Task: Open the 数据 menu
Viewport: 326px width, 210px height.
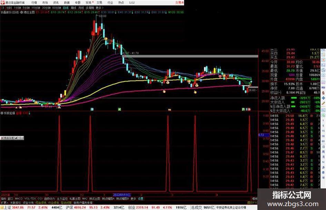Action: pyautogui.click(x=67, y=3)
